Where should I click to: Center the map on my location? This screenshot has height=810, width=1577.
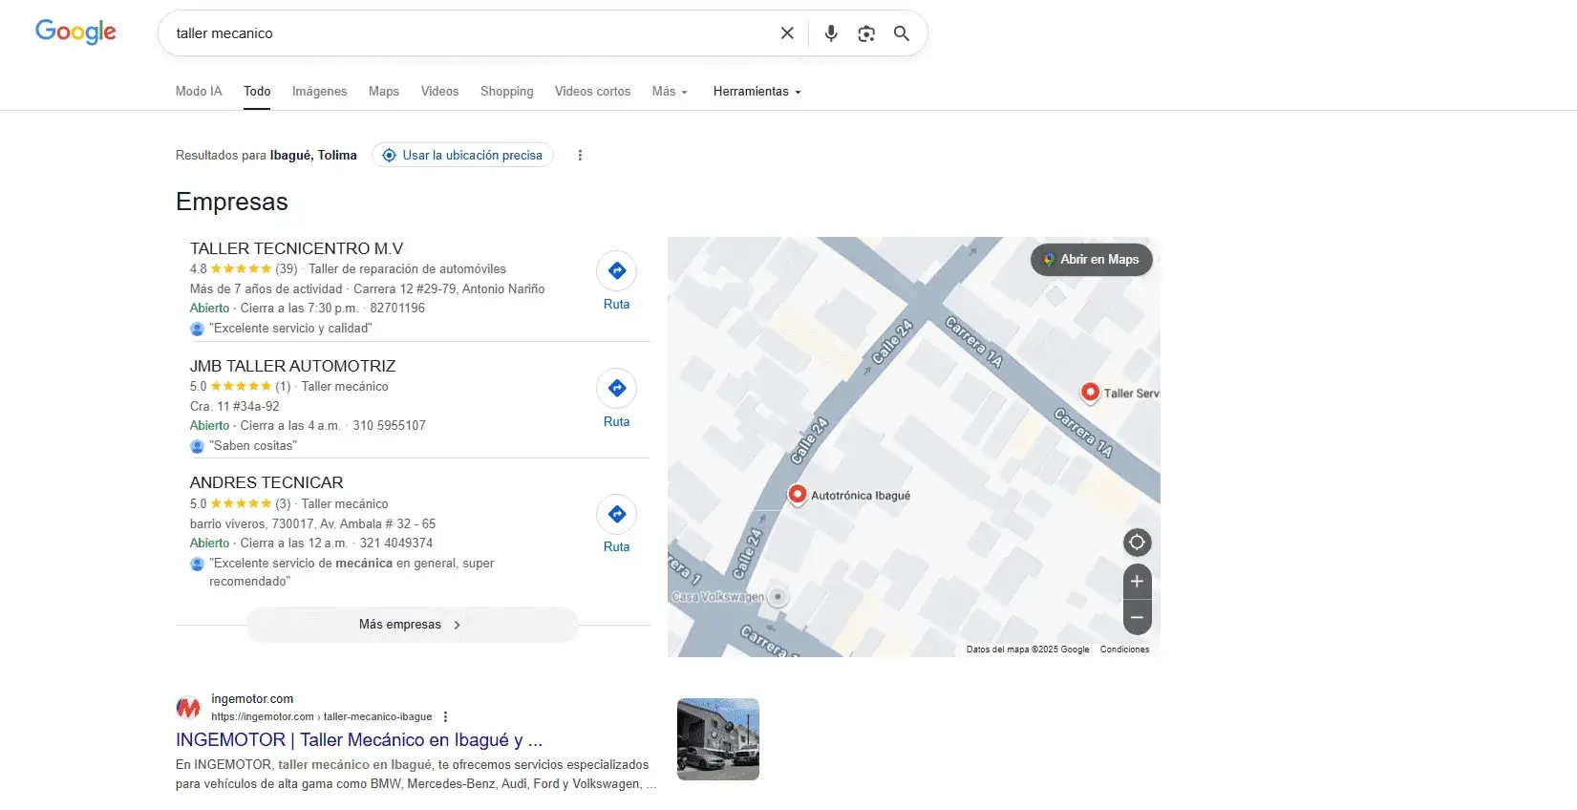pyautogui.click(x=1137, y=543)
